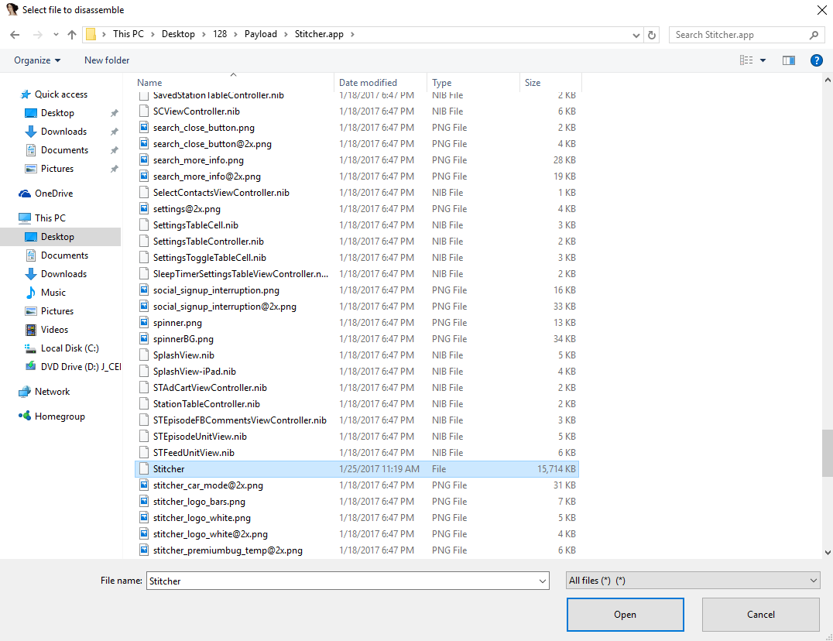The width and height of the screenshot is (833, 641).
Task: Open Help with the question-mark icon
Action: click(x=817, y=60)
